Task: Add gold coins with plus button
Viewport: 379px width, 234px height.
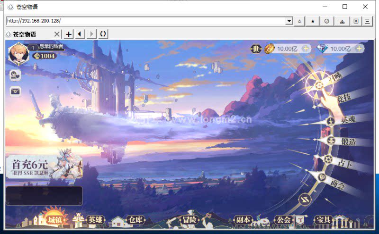Action: 306,49
